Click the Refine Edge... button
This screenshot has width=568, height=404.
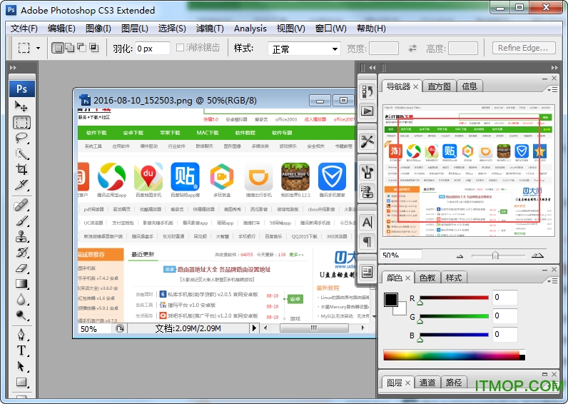click(x=524, y=49)
